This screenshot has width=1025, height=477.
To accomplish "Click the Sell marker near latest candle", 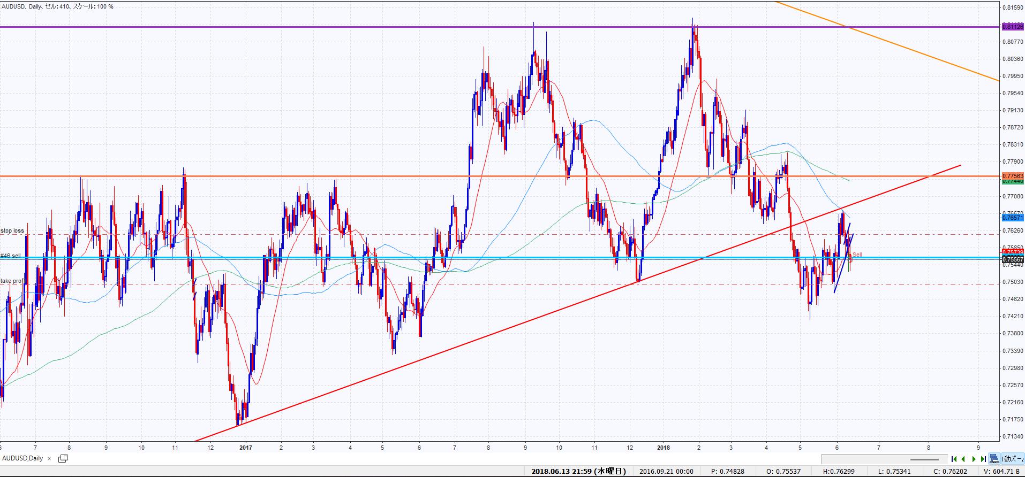I will tap(857, 255).
